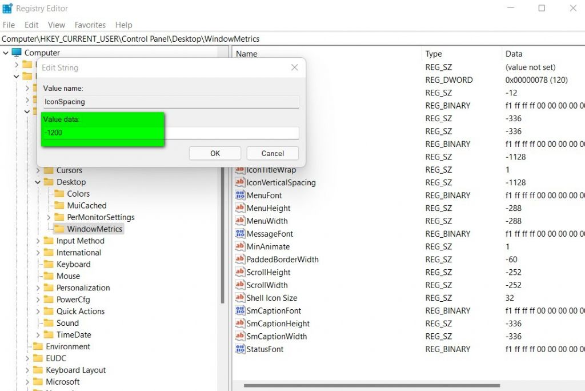Click the Computer icon in tree
This screenshot has width=585, height=391.
[x=17, y=53]
